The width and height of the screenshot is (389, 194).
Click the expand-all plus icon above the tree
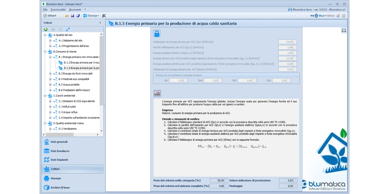pyautogui.click(x=53, y=29)
